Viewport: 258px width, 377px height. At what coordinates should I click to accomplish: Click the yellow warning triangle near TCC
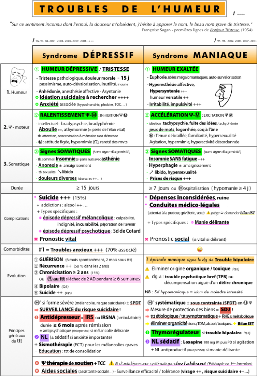(x=111, y=363)
